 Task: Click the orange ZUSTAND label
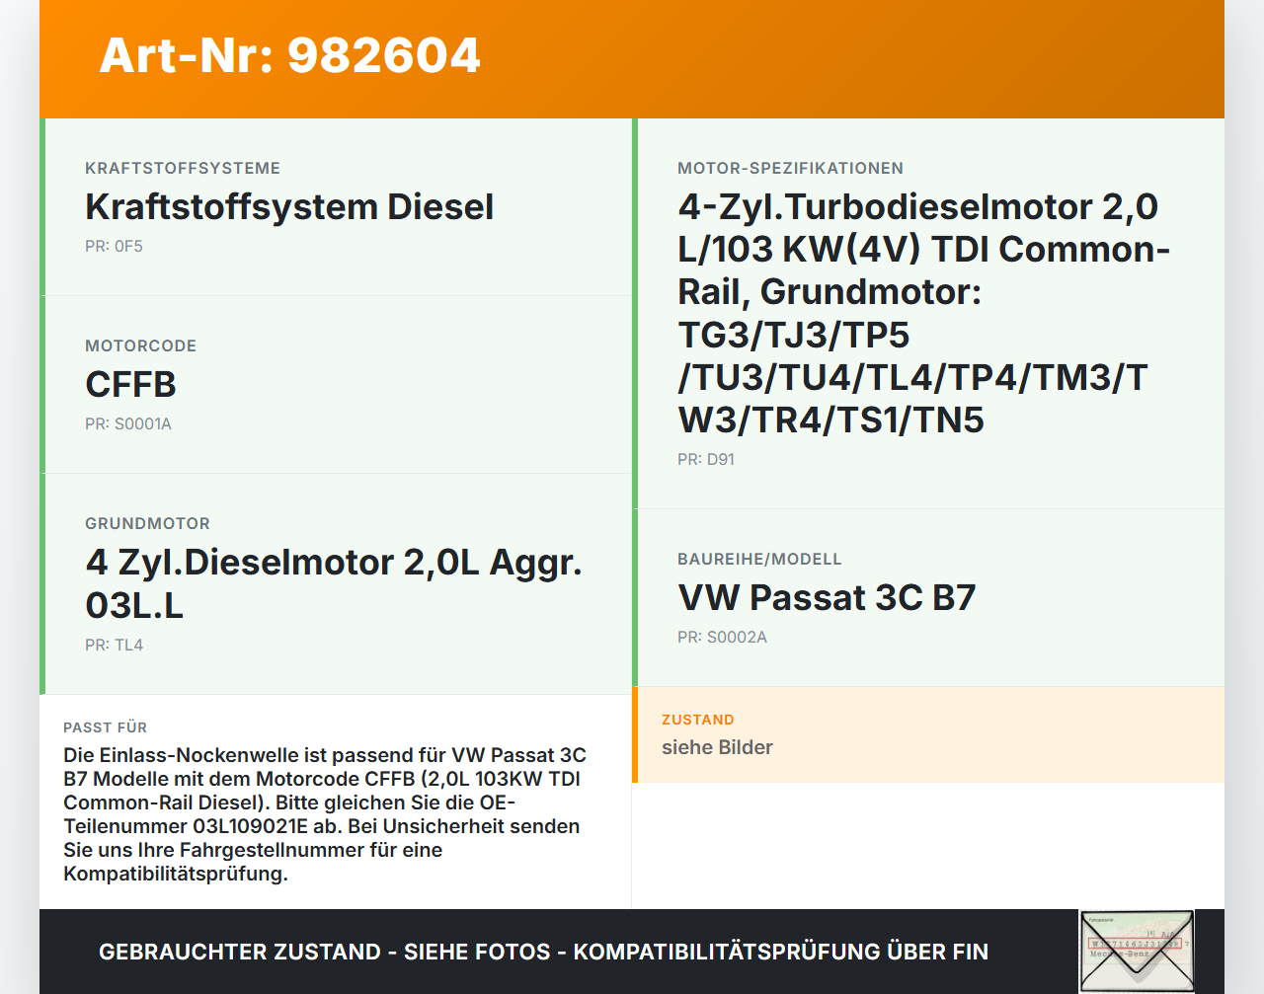[x=697, y=721]
